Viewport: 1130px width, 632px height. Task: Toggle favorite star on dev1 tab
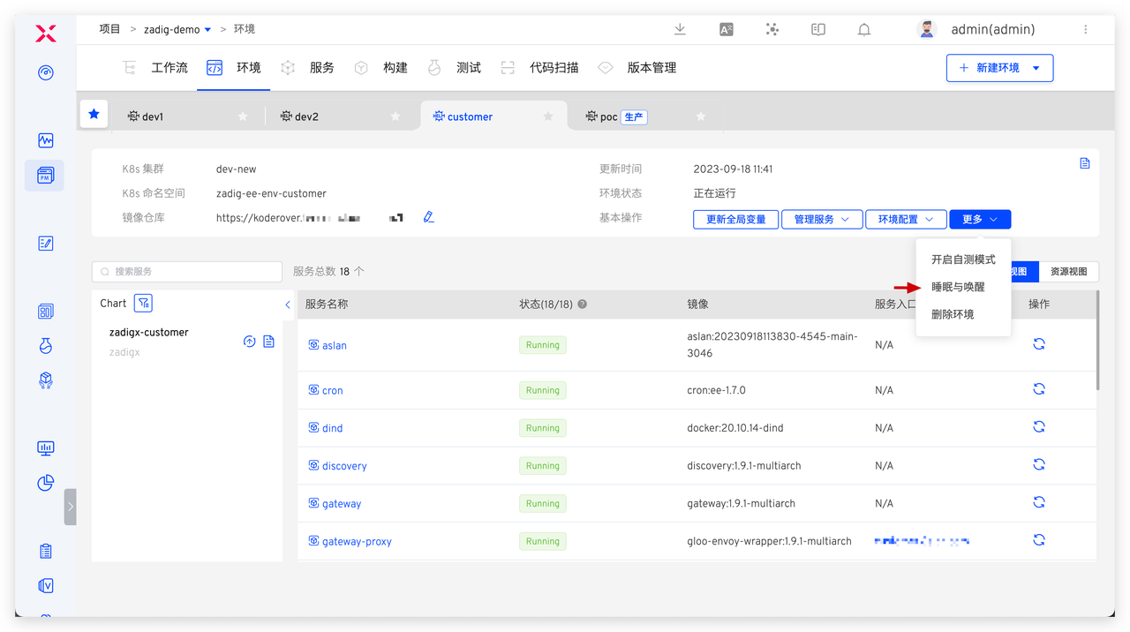click(x=243, y=117)
